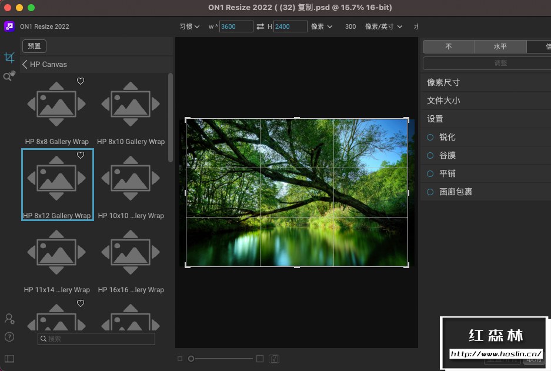The image size is (551, 371).
Task: Select the Crop tool
Action: [9, 57]
